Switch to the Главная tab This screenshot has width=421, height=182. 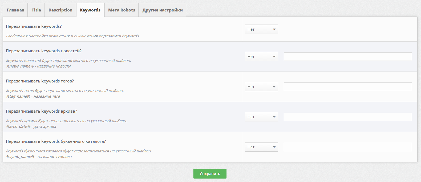tap(15, 10)
